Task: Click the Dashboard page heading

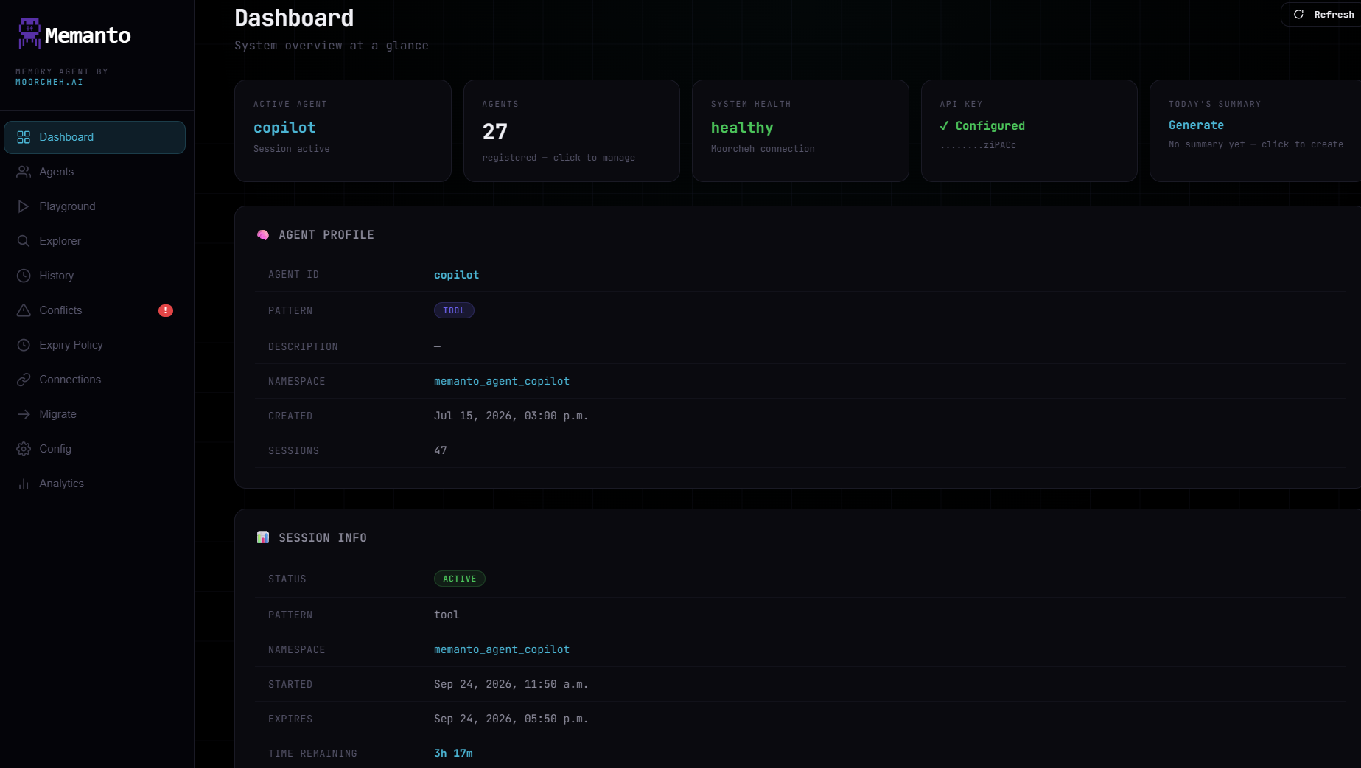Action: pyautogui.click(x=294, y=18)
